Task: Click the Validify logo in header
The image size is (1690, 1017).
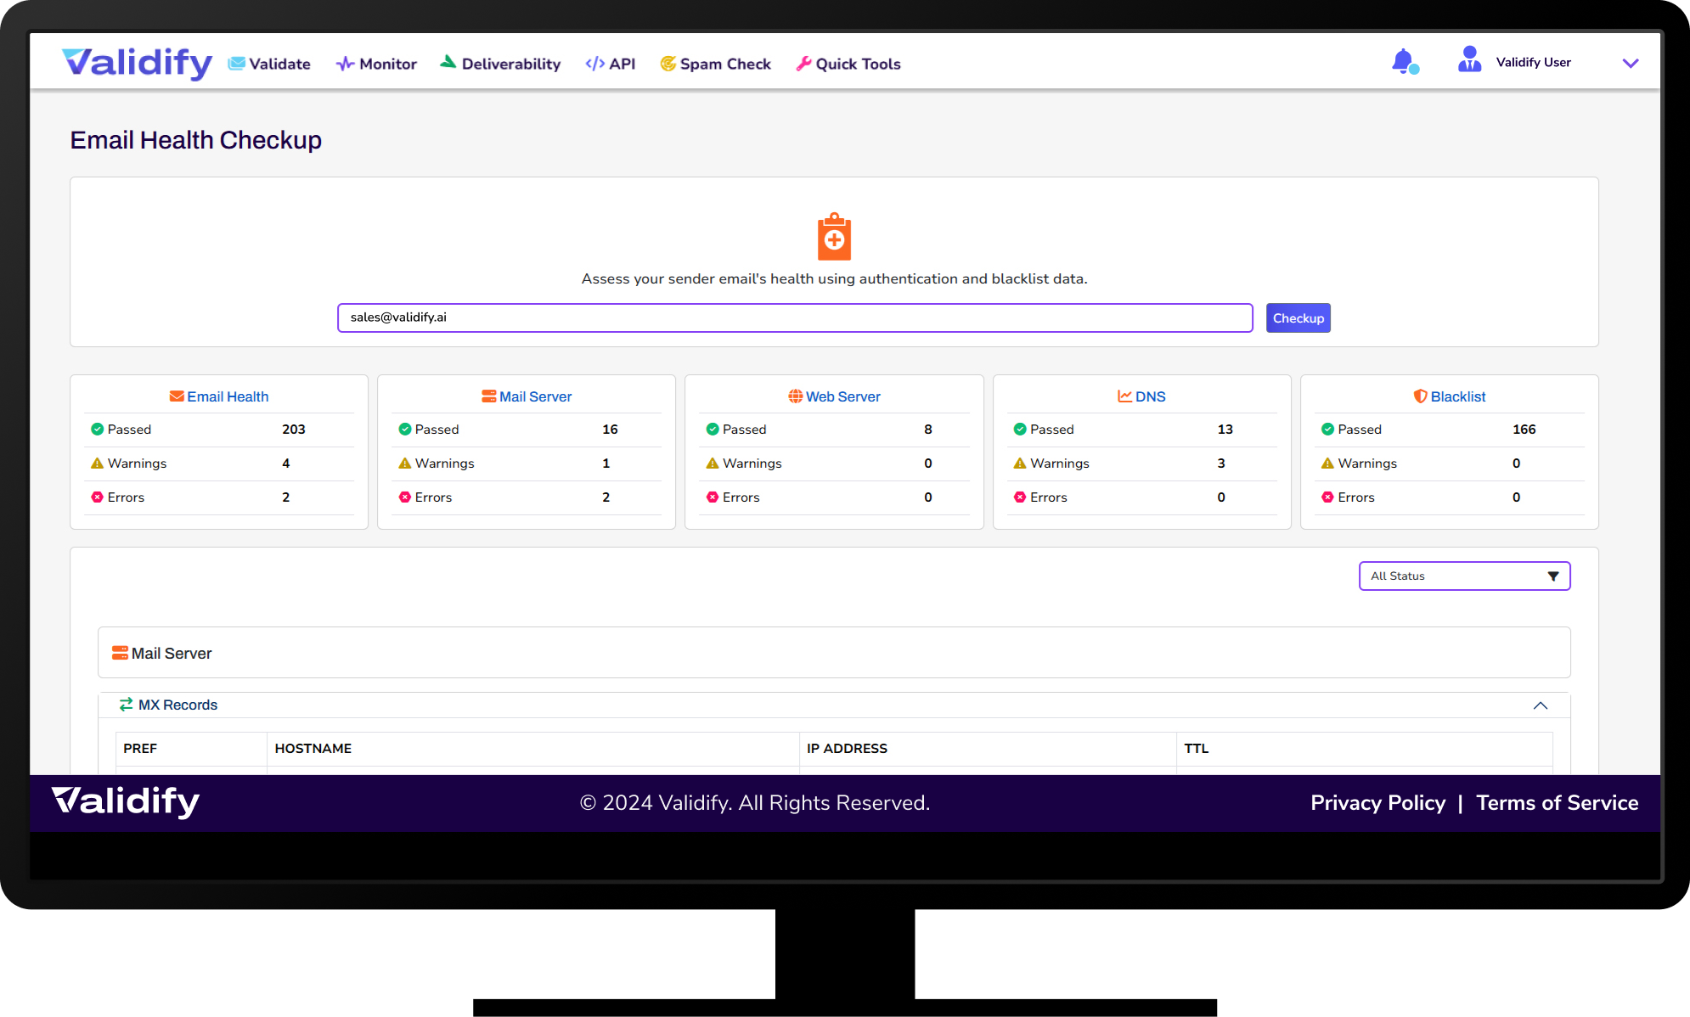Action: [137, 63]
